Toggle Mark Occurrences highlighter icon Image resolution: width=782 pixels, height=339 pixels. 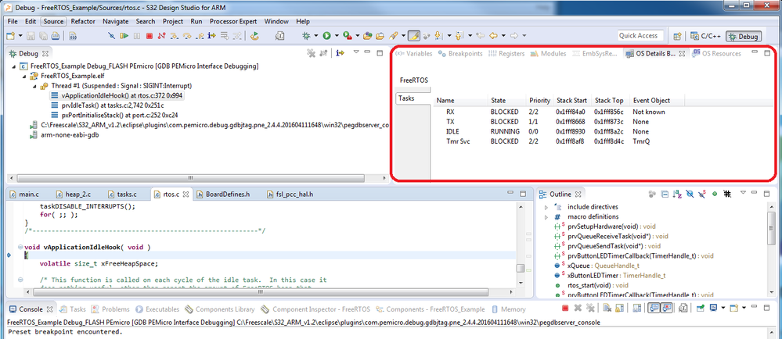[413, 36]
